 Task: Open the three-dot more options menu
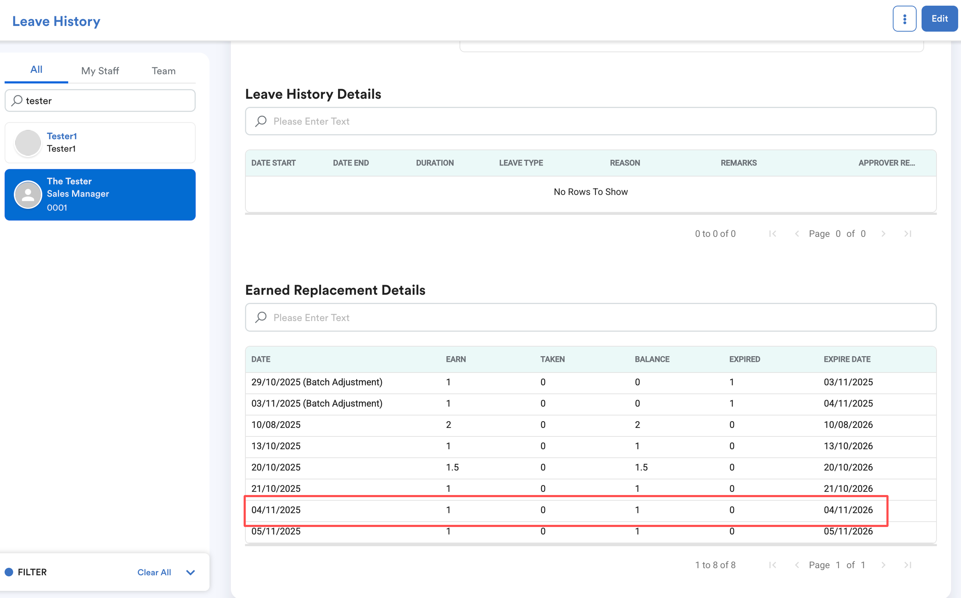[x=904, y=18]
